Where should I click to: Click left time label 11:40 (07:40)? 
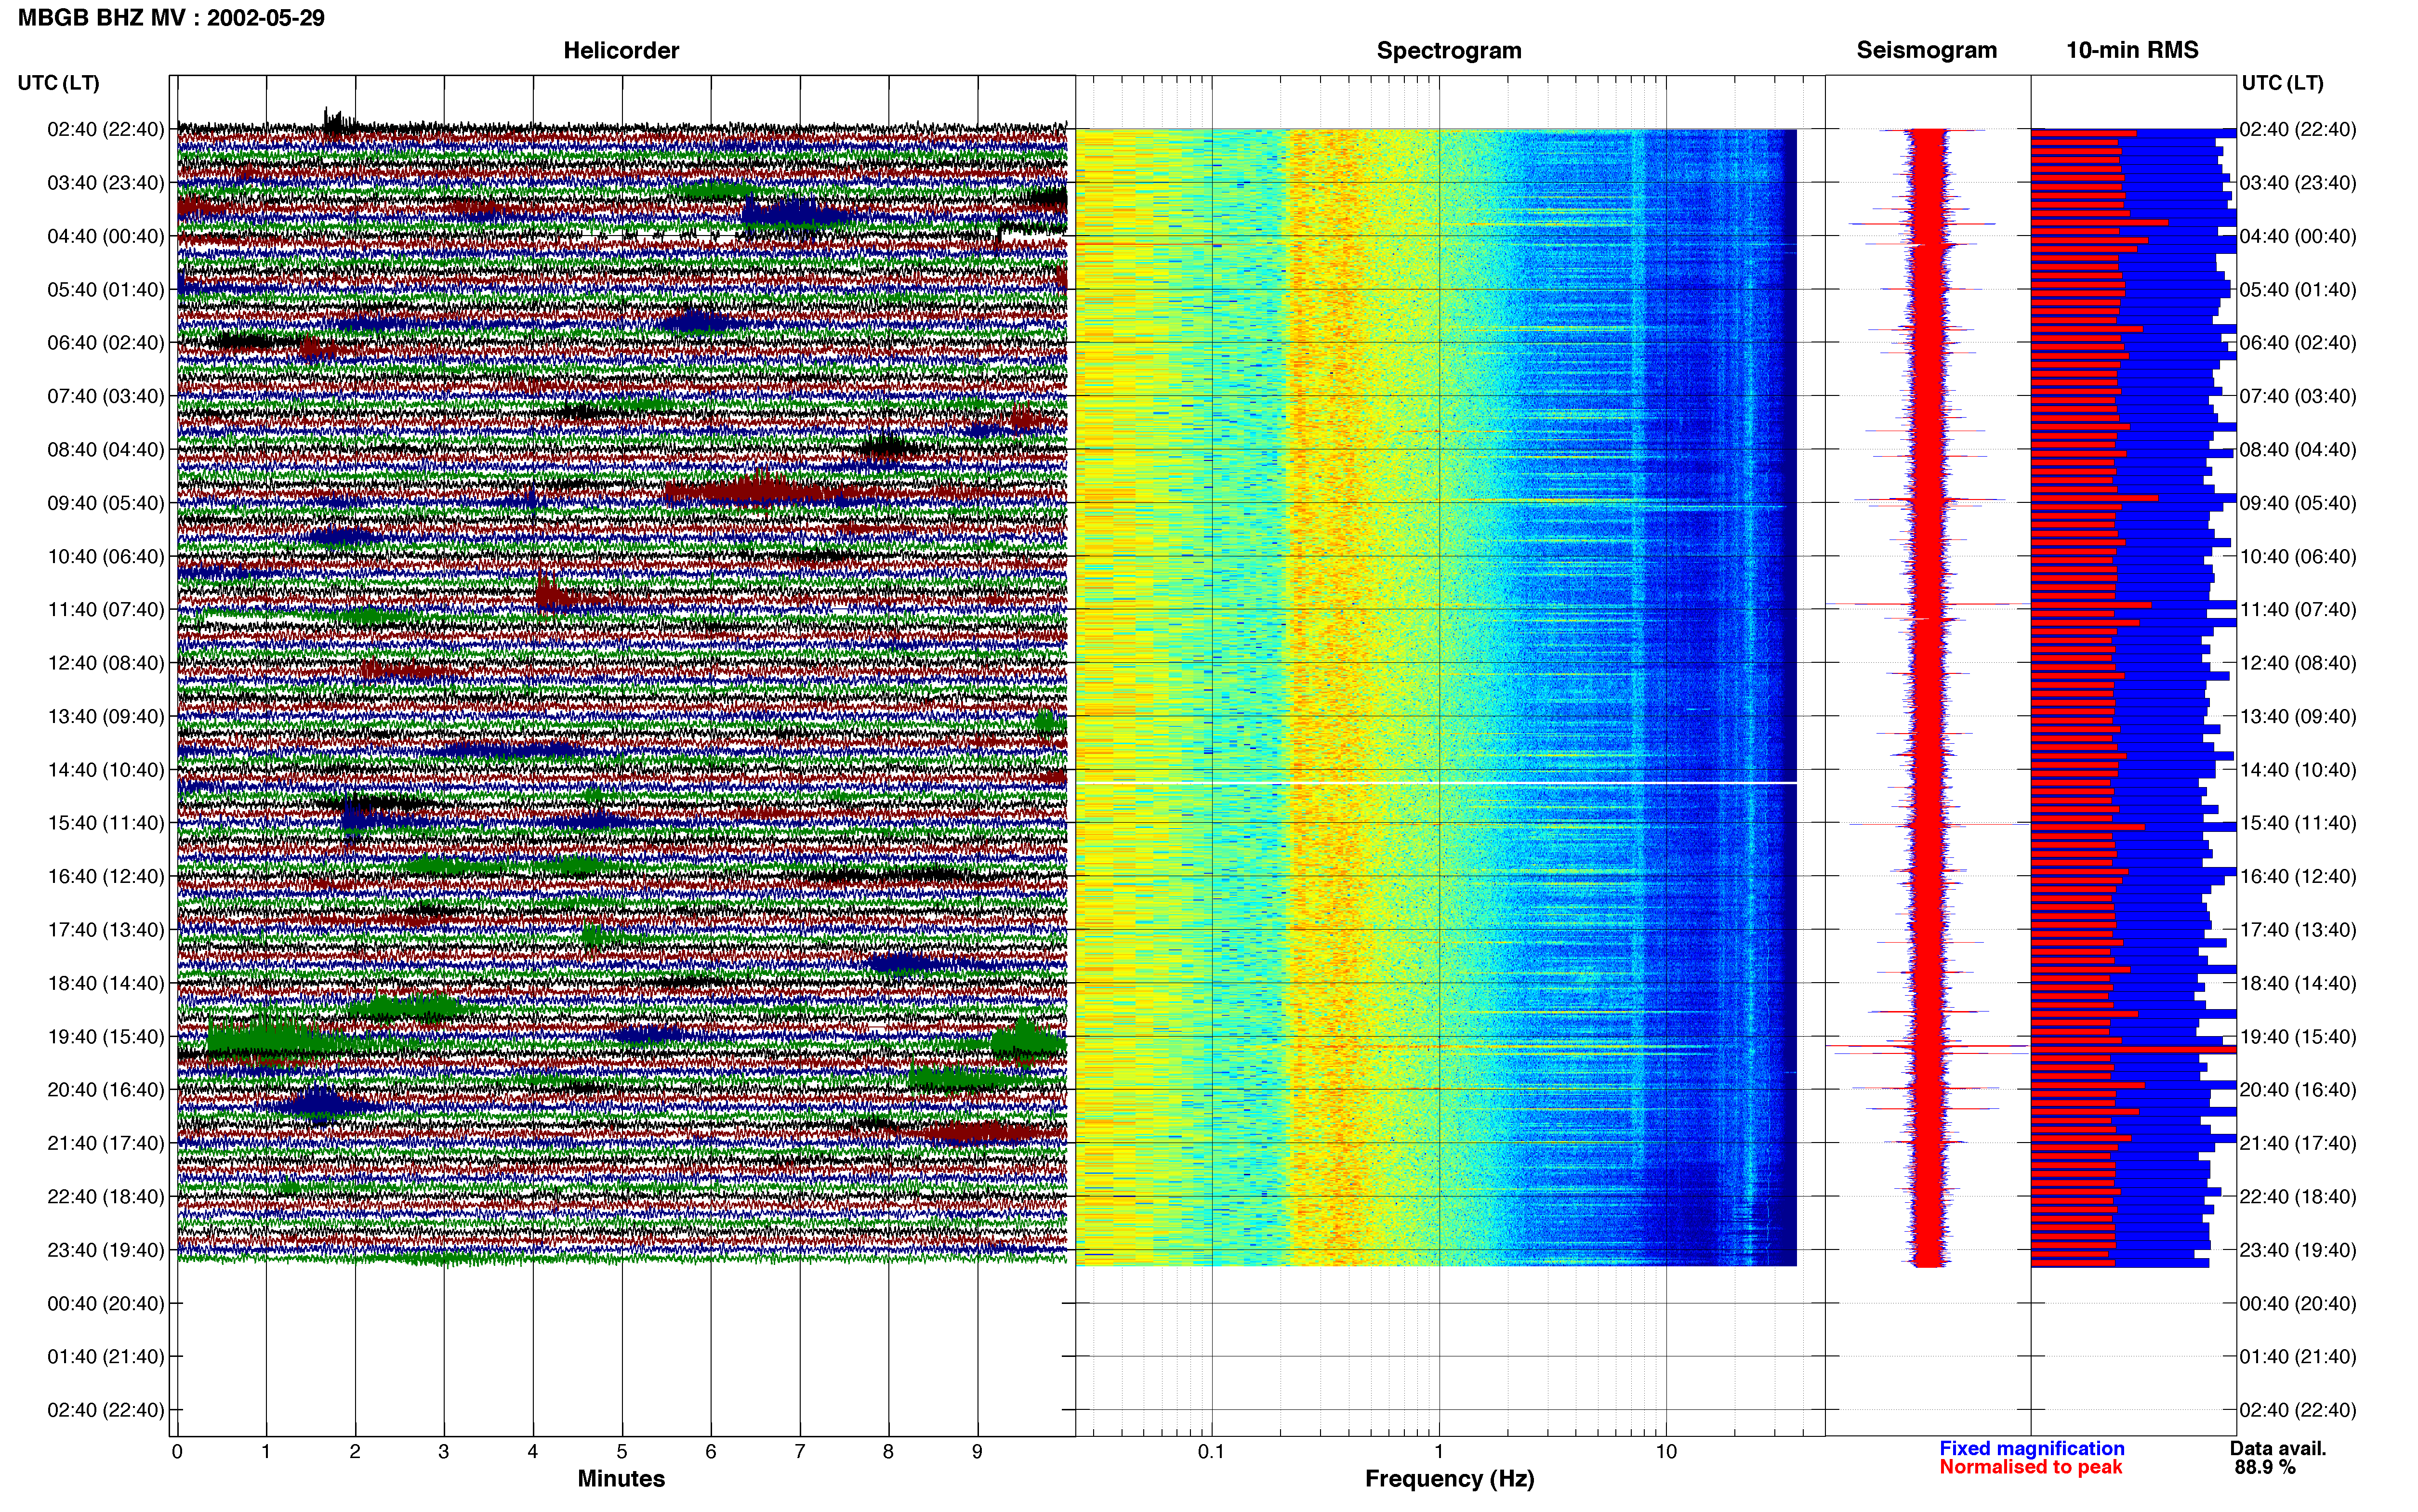(106, 609)
